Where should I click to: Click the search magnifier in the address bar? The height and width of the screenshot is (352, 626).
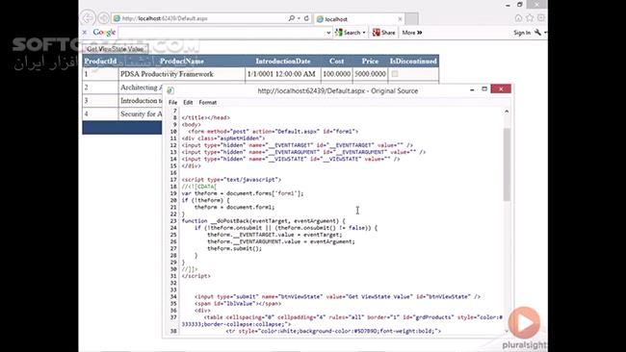click(x=292, y=18)
